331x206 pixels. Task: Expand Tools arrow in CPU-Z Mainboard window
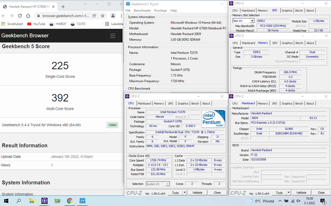click(x=289, y=193)
